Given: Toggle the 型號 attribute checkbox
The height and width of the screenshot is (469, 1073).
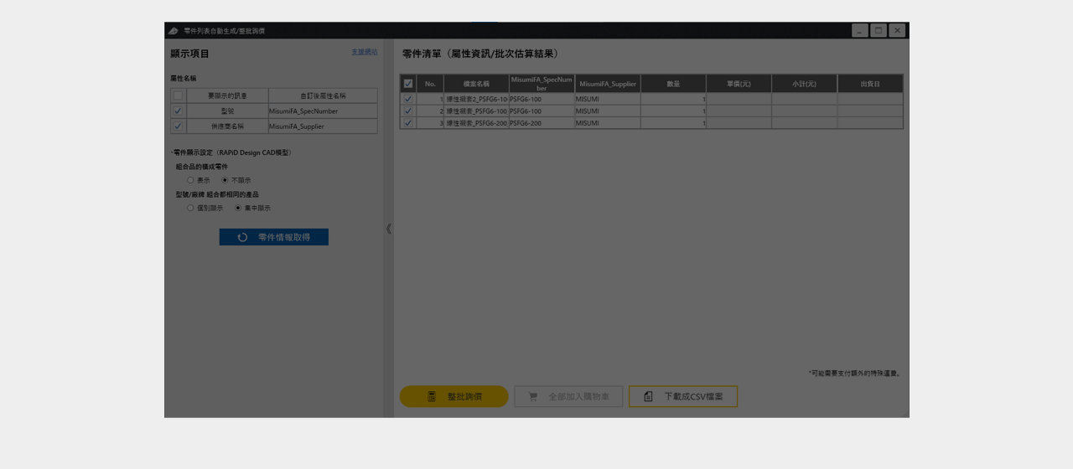Looking at the screenshot, I should click(x=178, y=111).
